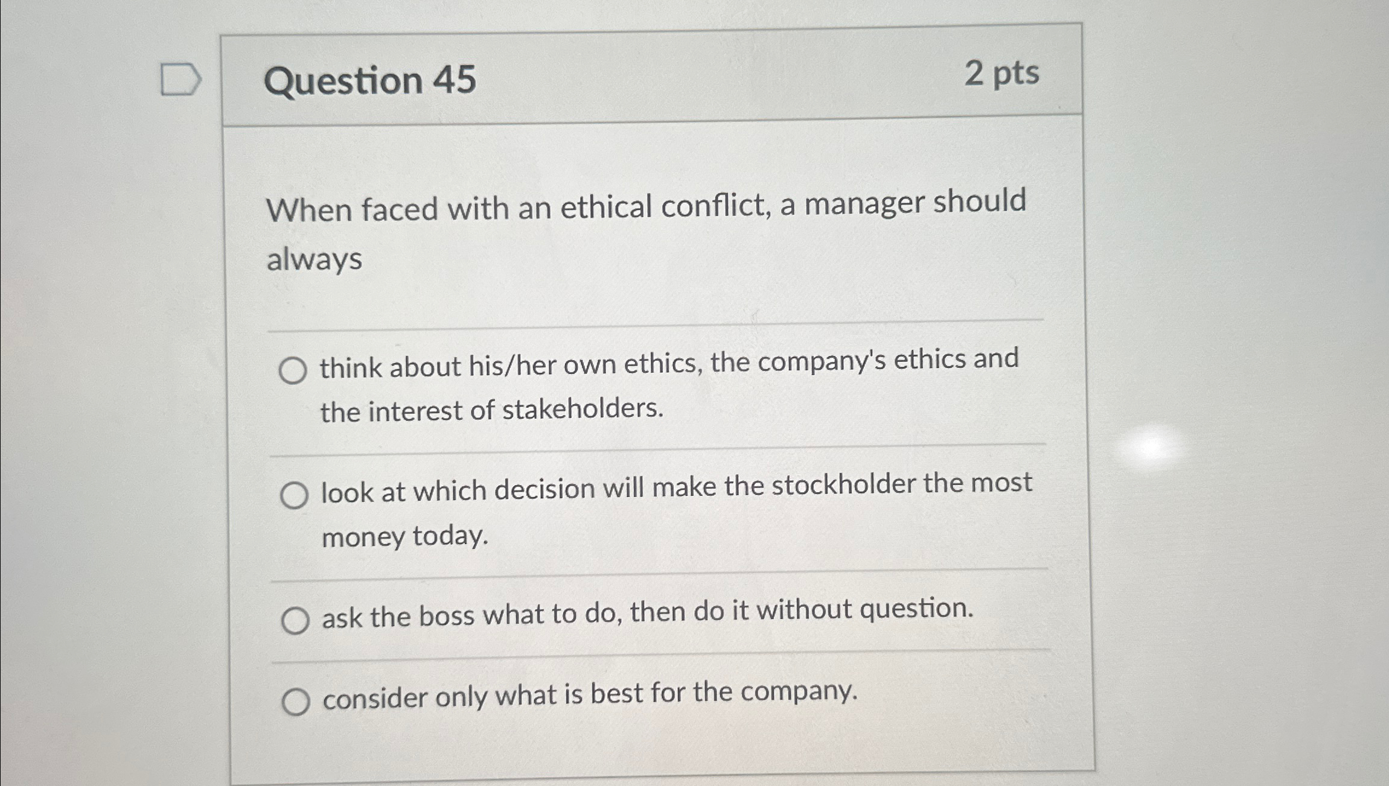
Task: Click the third radio button from the top
Action: (297, 616)
